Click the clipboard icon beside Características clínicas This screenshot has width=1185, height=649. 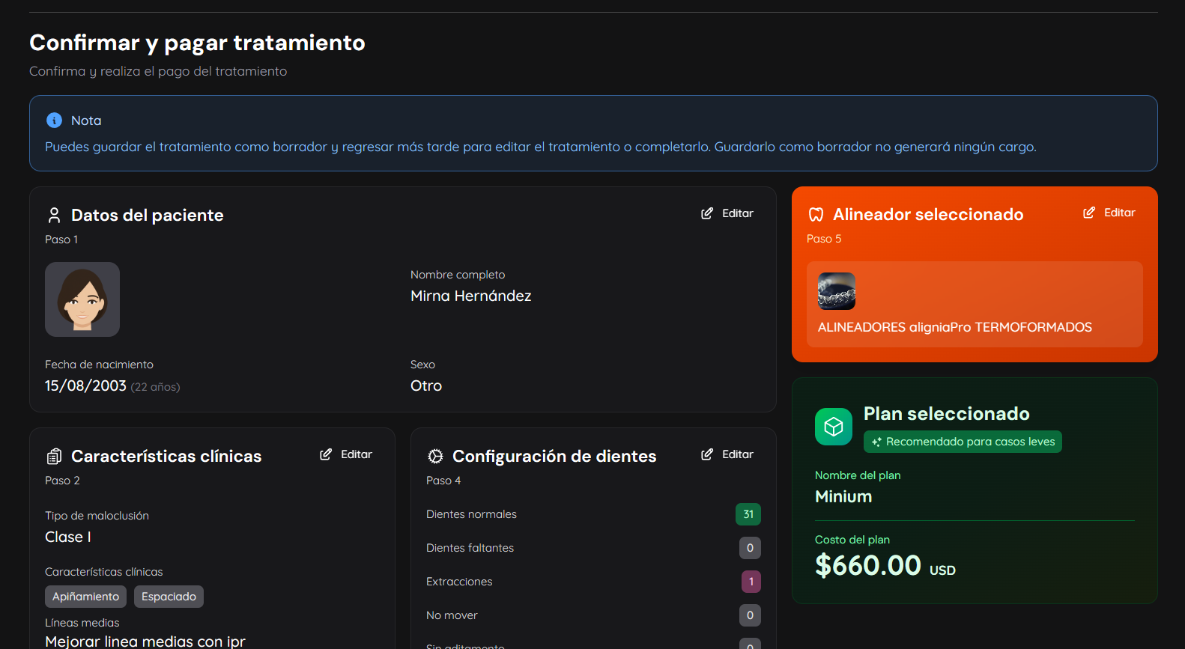click(x=54, y=457)
